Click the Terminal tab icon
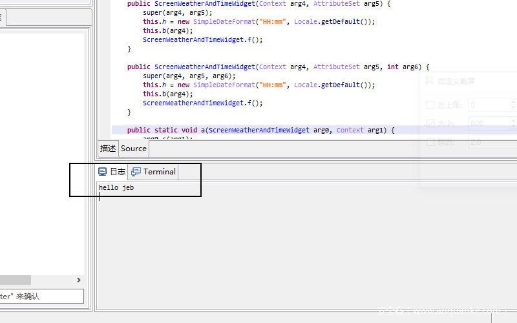Screen dimensions: 517x323 click(x=136, y=172)
